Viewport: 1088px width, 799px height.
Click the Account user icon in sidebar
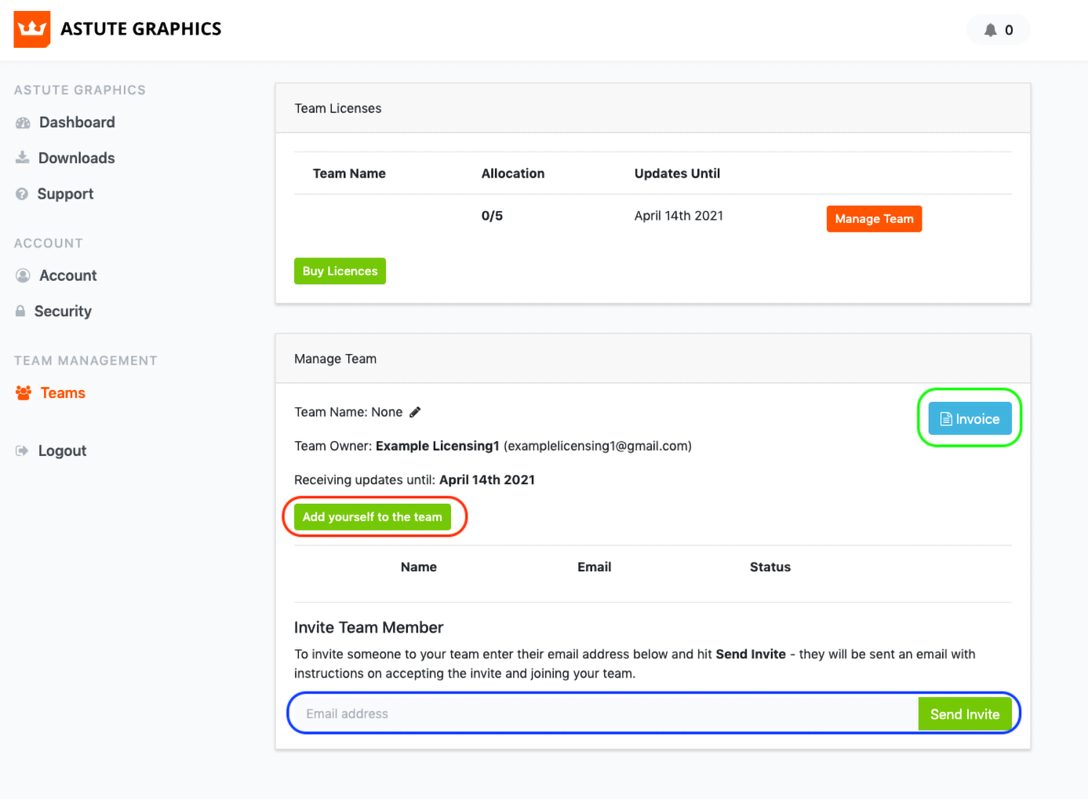coord(23,275)
